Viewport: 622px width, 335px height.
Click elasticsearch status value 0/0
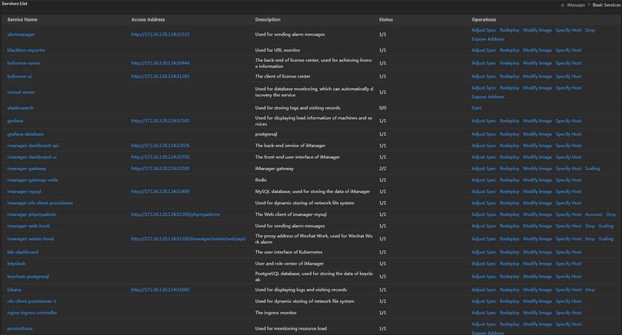click(382, 108)
